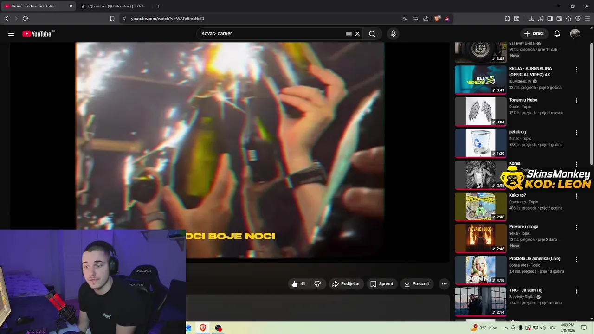
Task: Open the volume control in tray
Action: click(x=543, y=328)
